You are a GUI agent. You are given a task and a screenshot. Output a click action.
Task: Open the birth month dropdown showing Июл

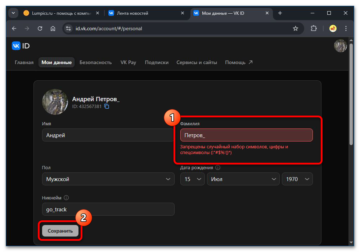coord(243,179)
